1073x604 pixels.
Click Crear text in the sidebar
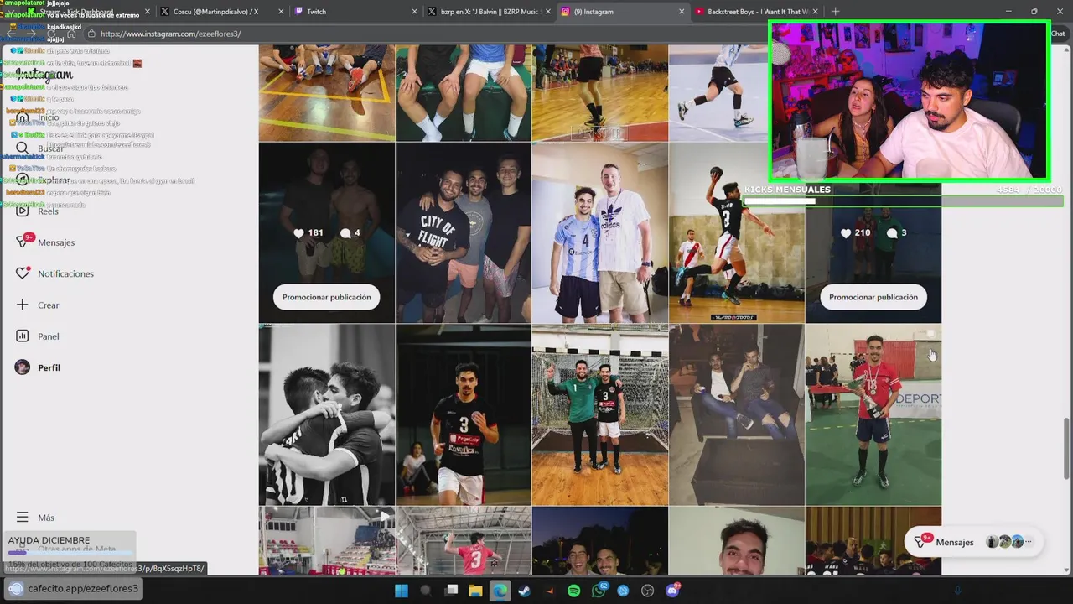[x=49, y=305]
